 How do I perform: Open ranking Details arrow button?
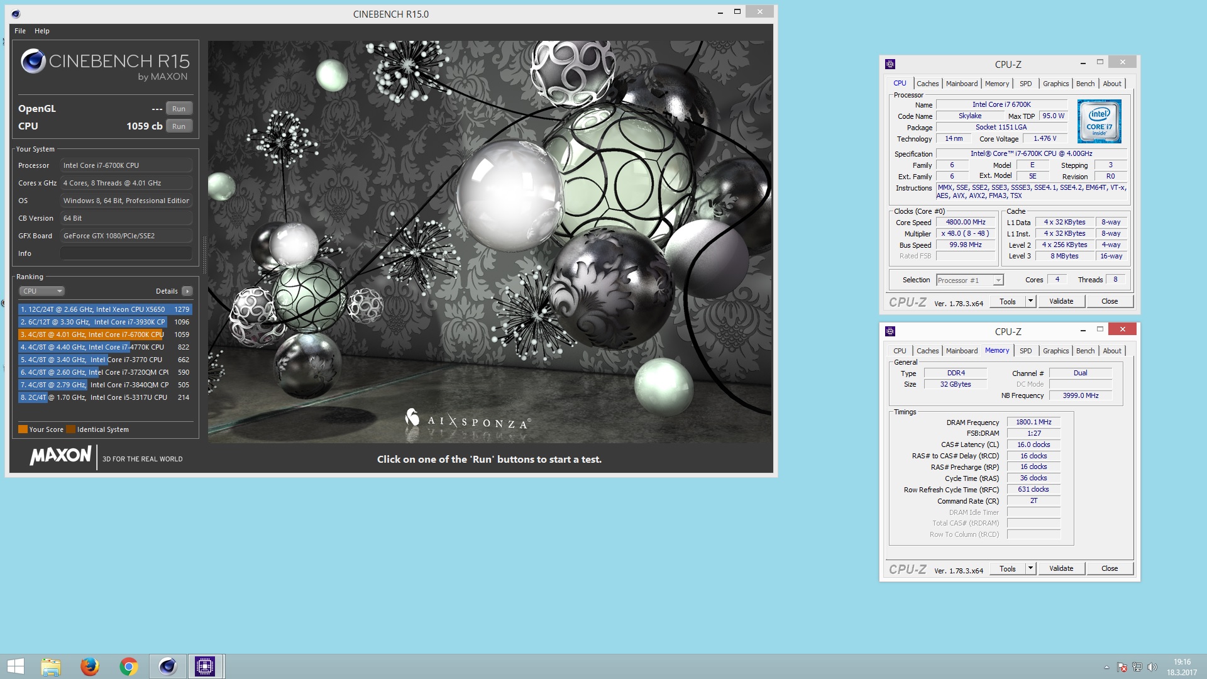[187, 291]
